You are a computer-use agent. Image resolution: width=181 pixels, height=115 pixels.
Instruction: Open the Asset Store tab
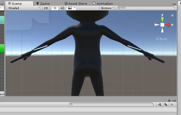pos(76,4)
